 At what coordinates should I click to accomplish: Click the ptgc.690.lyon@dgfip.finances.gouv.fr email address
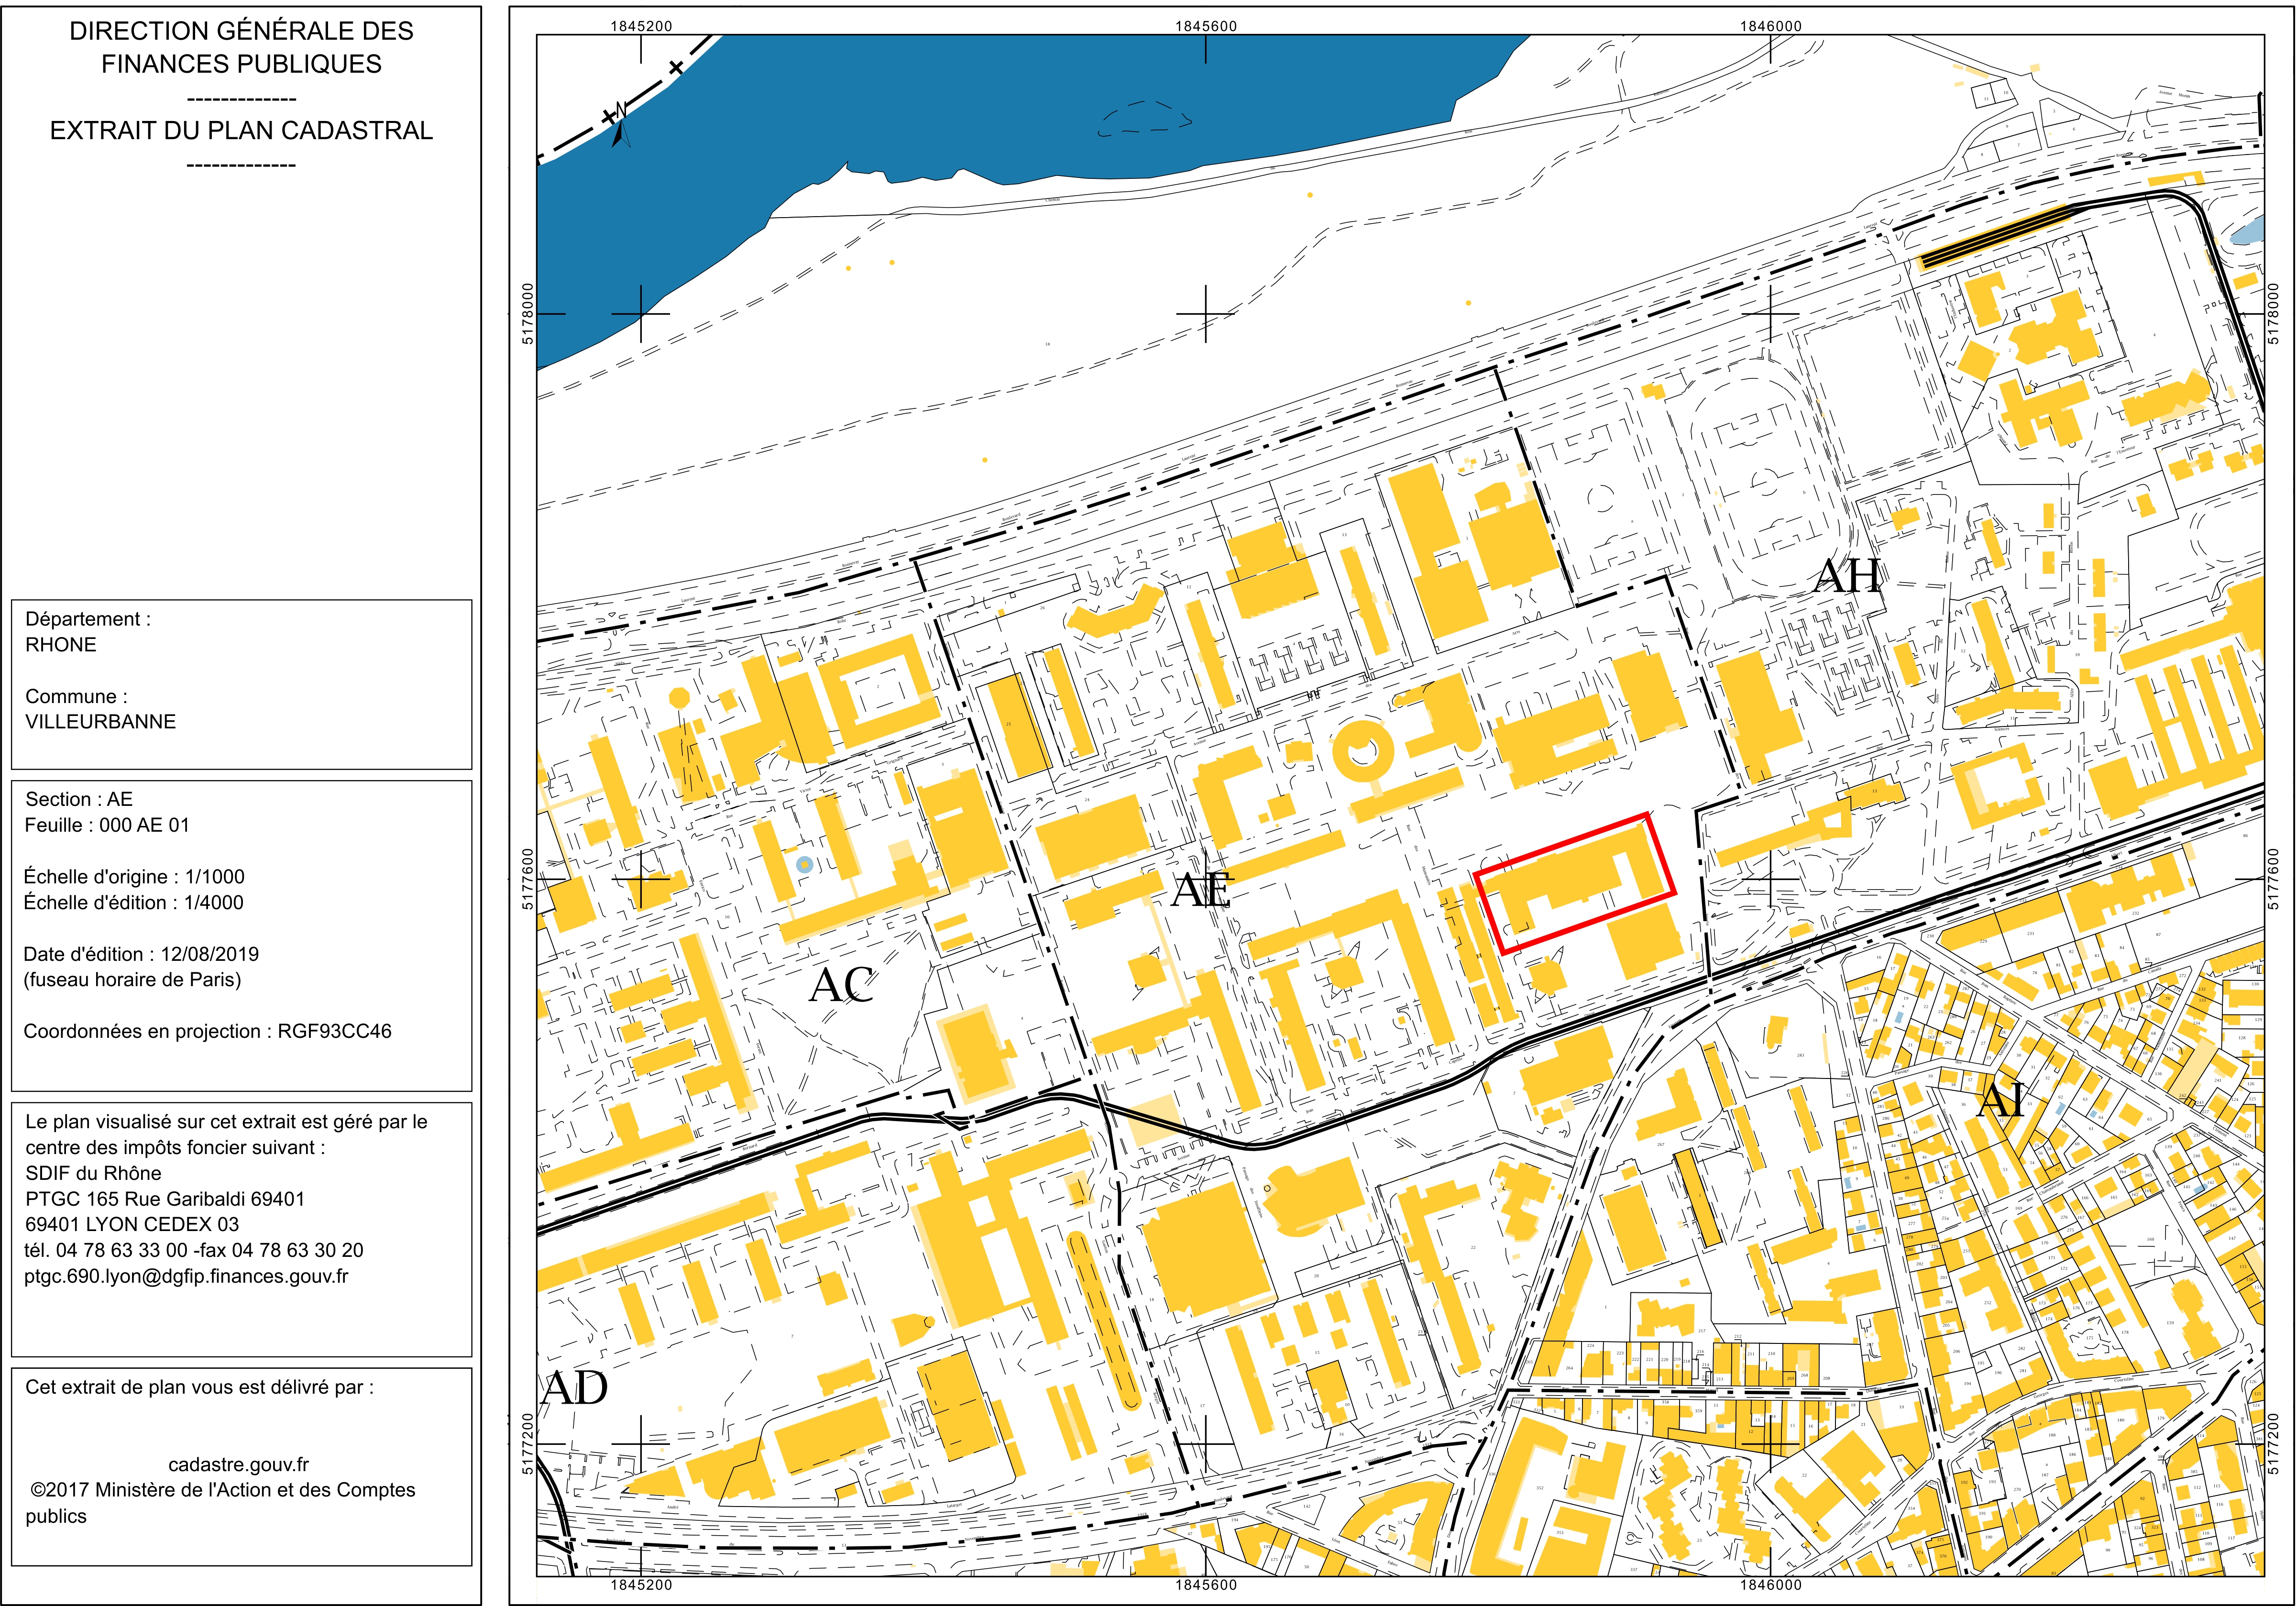[x=186, y=1276]
